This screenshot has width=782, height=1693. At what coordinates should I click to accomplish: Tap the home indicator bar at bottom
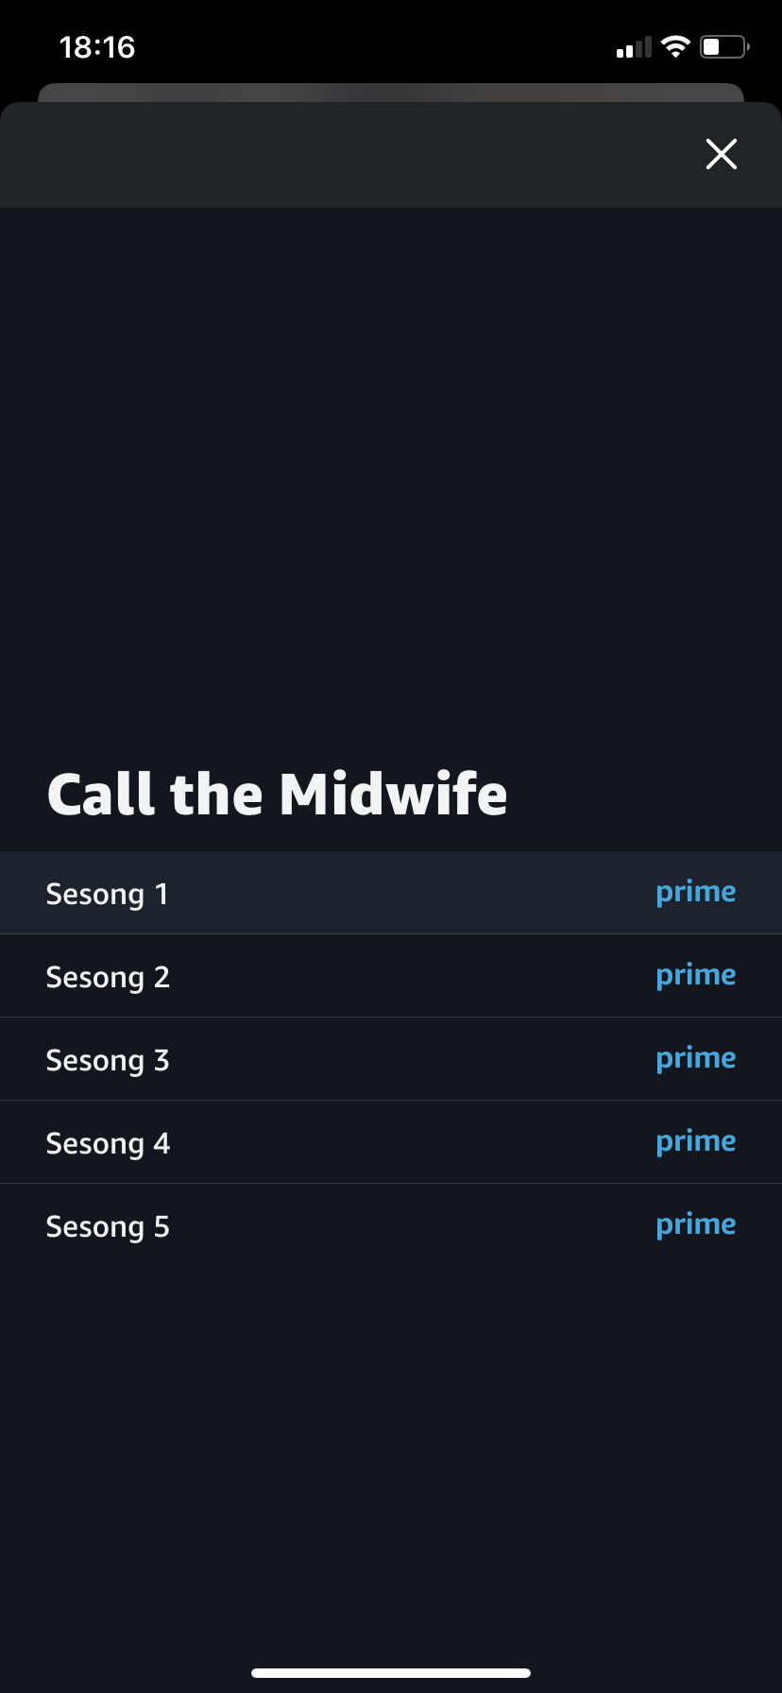click(391, 1672)
